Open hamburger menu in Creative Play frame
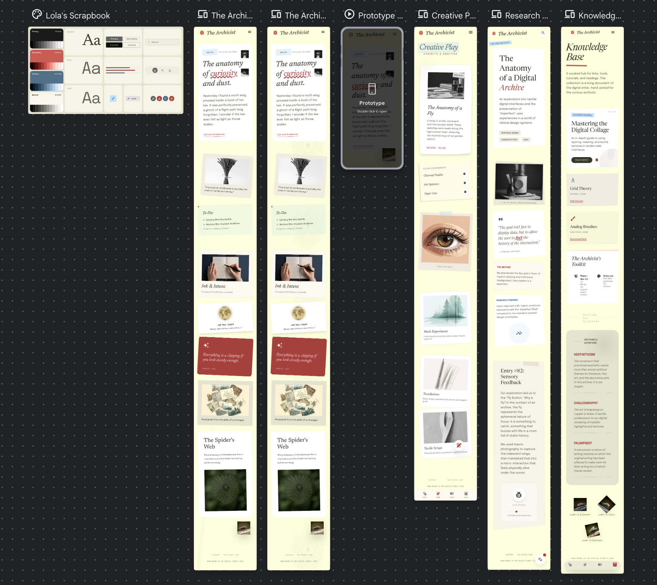The width and height of the screenshot is (657, 585). [x=470, y=32]
